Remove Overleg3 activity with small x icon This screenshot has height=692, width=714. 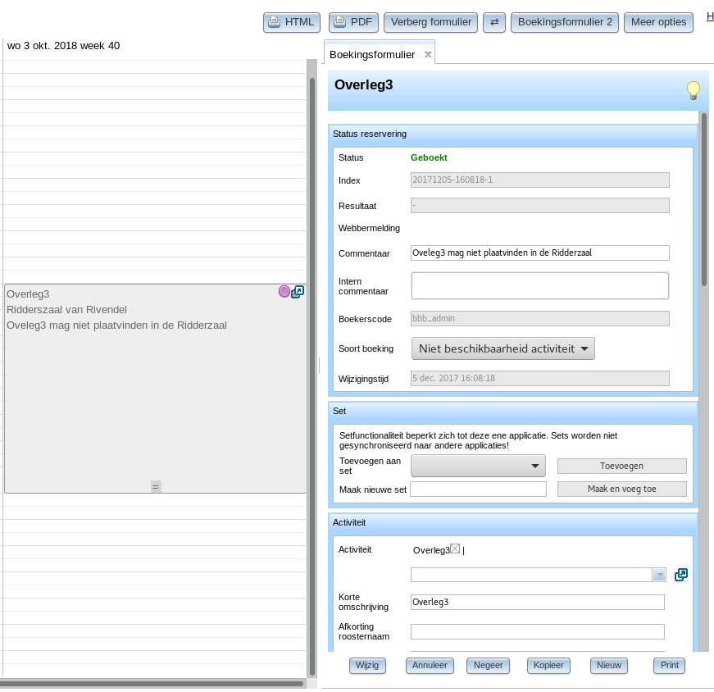[455, 549]
